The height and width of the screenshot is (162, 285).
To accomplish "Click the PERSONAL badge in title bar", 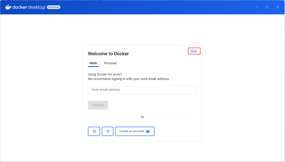I will 54,7.
